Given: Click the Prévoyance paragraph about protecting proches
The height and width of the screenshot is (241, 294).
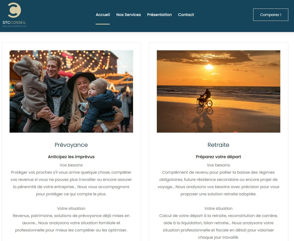Looking at the screenshot, I should point(71,183).
